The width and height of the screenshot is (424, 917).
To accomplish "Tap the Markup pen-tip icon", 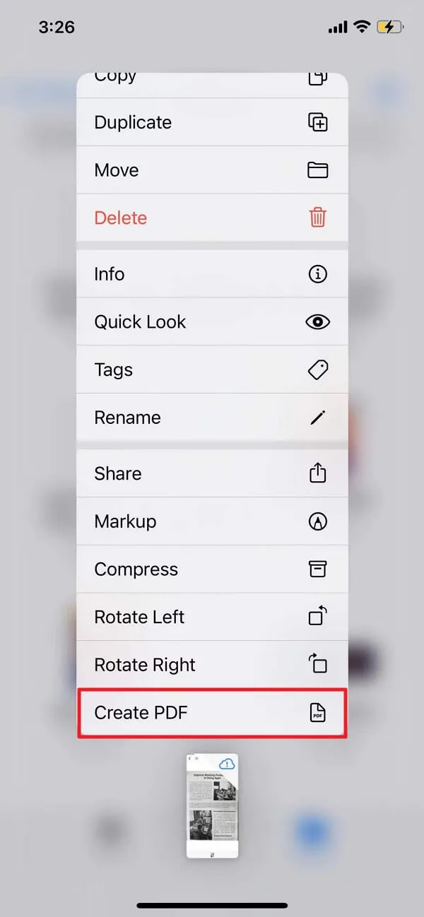I will point(318,521).
